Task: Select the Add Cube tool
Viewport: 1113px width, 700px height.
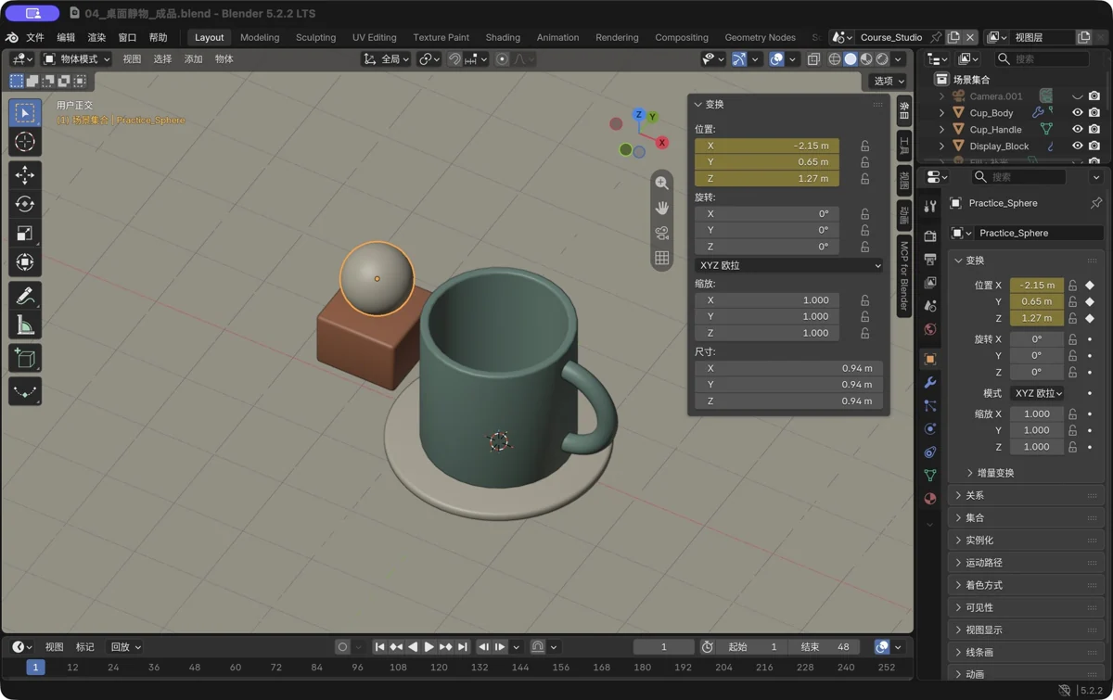Action: 25,359
